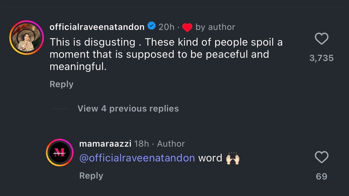Click the "by author" label text
Viewport: 349px width, 196px height.
[215, 27]
